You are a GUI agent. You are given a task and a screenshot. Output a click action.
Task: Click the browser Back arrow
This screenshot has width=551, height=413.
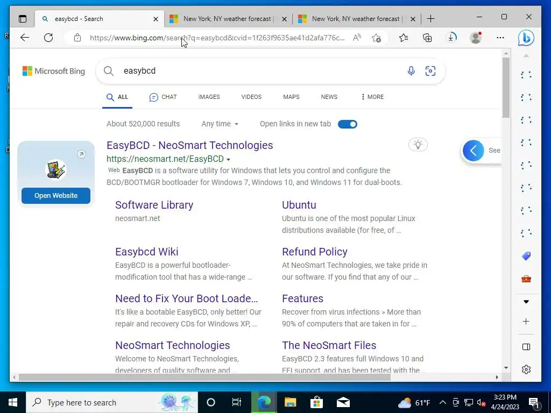(x=25, y=38)
